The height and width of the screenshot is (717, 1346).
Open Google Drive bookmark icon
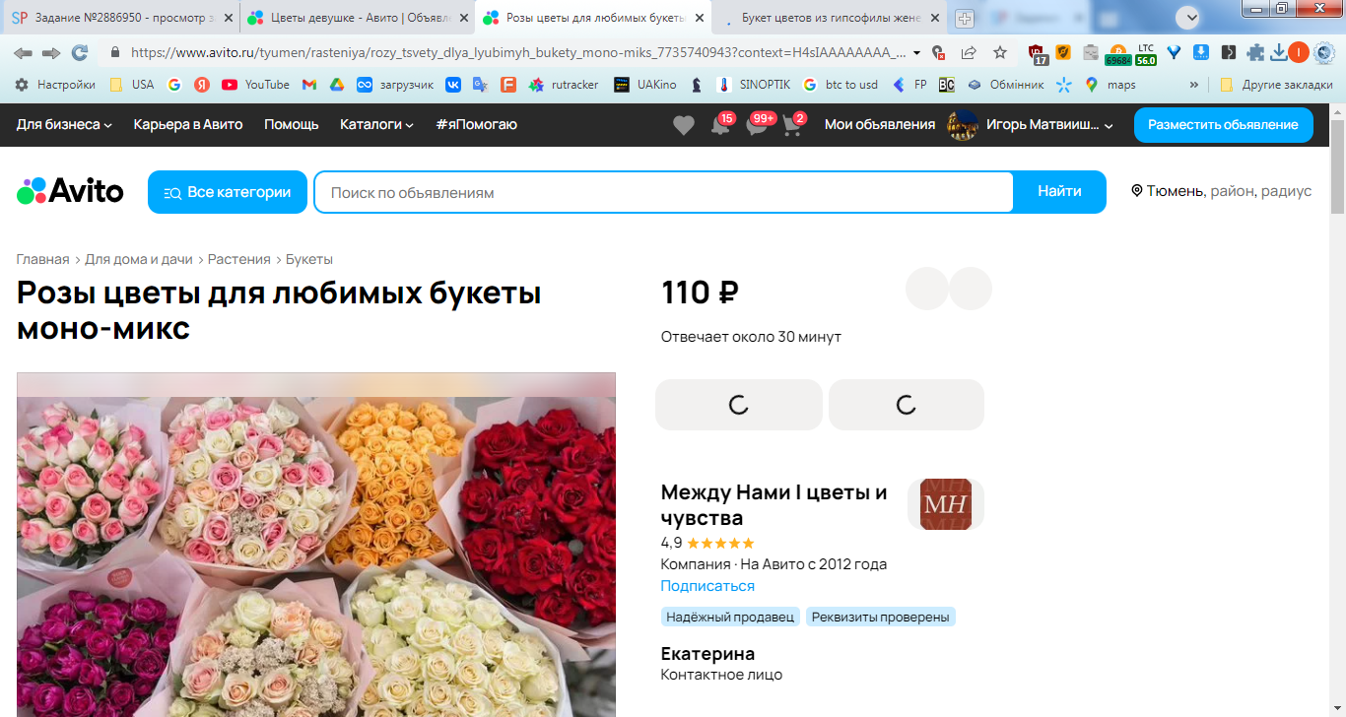[x=336, y=85]
